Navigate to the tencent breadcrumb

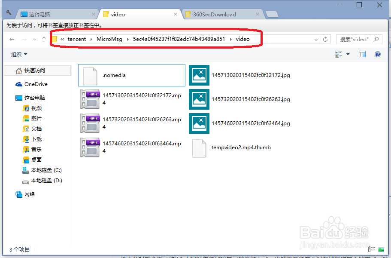pyautogui.click(x=77, y=39)
